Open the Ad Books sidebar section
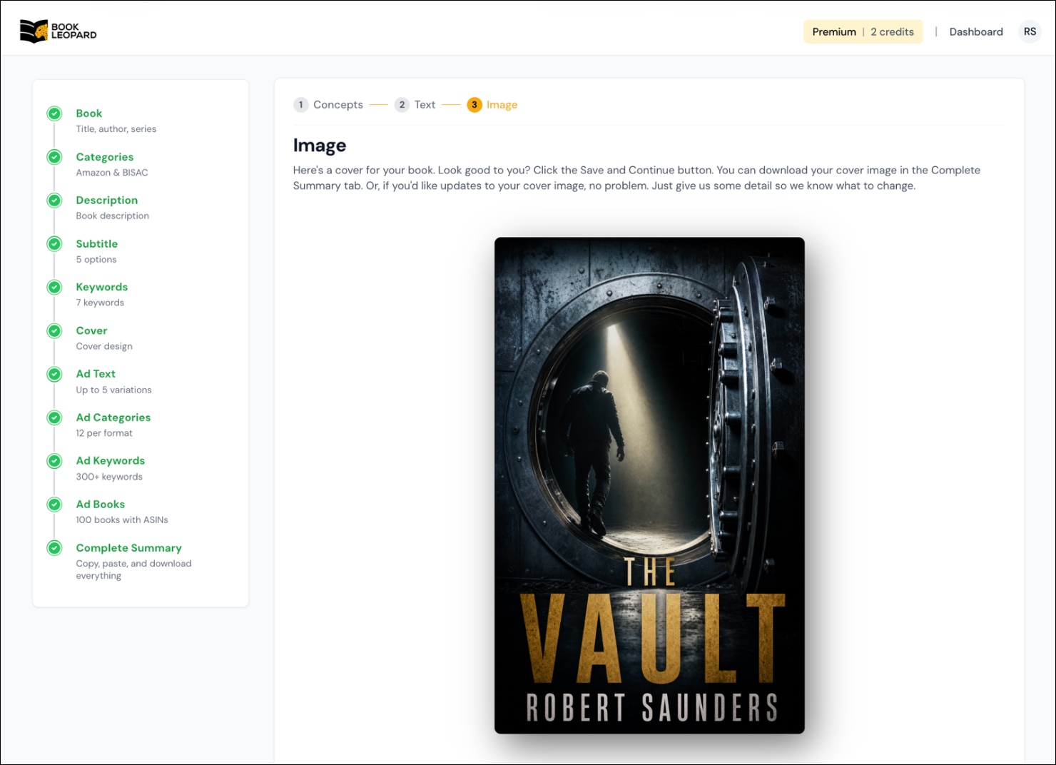 101,505
